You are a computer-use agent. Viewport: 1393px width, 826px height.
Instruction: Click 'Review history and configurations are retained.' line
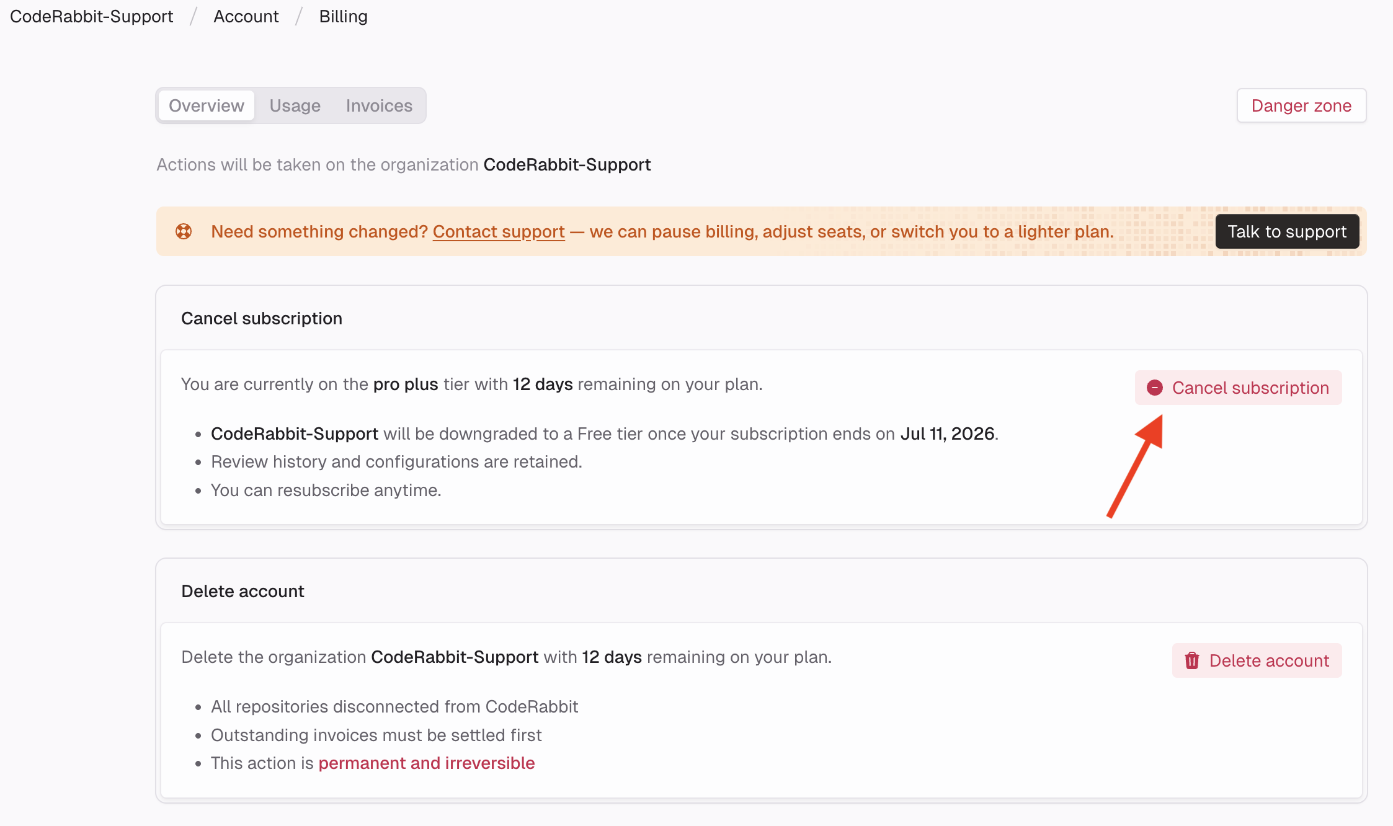click(396, 461)
